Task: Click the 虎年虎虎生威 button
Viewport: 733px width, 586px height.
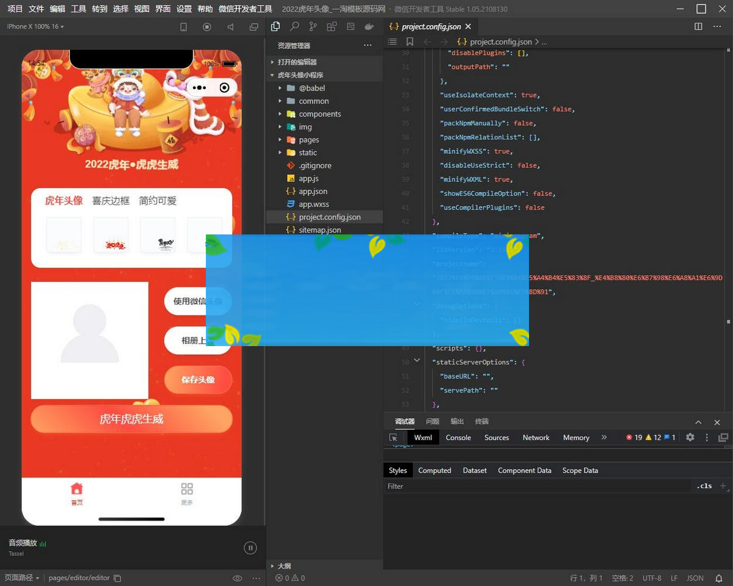Action: coord(131,419)
